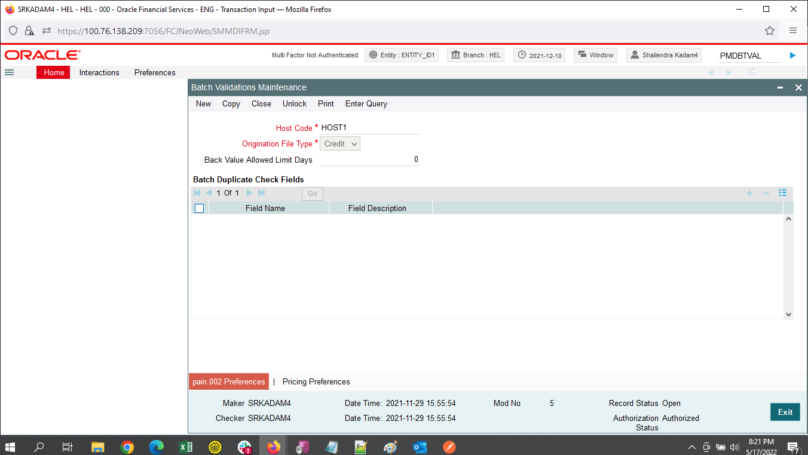Open Task View on taskbar
The width and height of the screenshot is (808, 455).
point(68,447)
